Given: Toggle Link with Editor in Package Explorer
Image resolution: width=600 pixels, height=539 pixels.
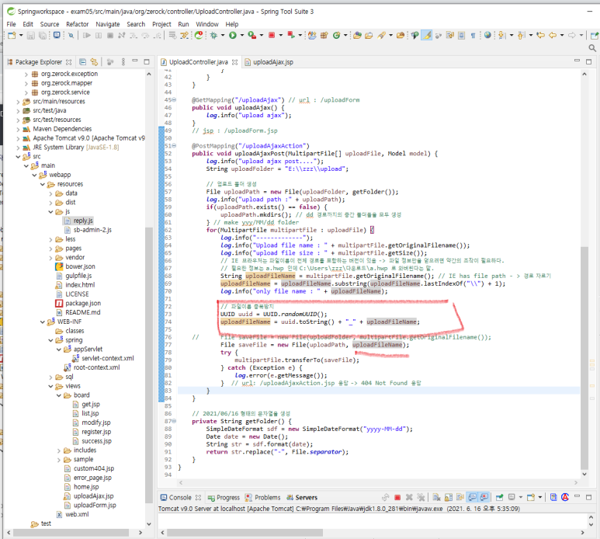Looking at the screenshot, I should pos(94,61).
